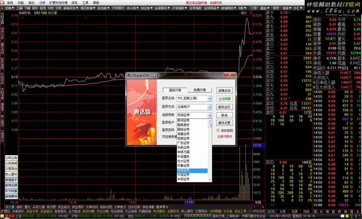This screenshot has height=219, width=362.
Task: Click the 统计 label above chart
Action: pos(244,13)
